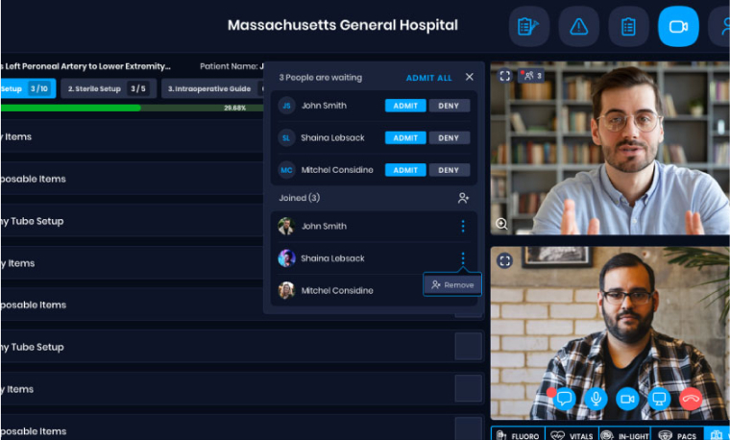
Task: Open options menu for joined John Smith
Action: click(x=463, y=227)
